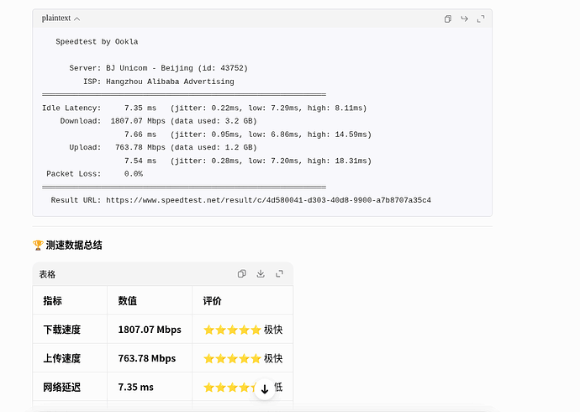Click the '下载速度' row label
This screenshot has height=412, width=580.
tap(61, 329)
